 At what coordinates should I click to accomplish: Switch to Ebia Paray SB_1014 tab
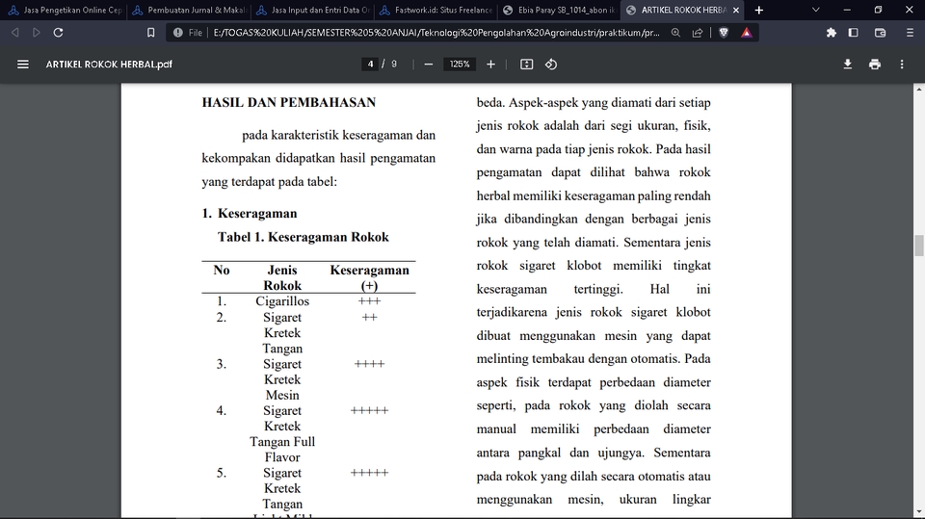click(561, 10)
